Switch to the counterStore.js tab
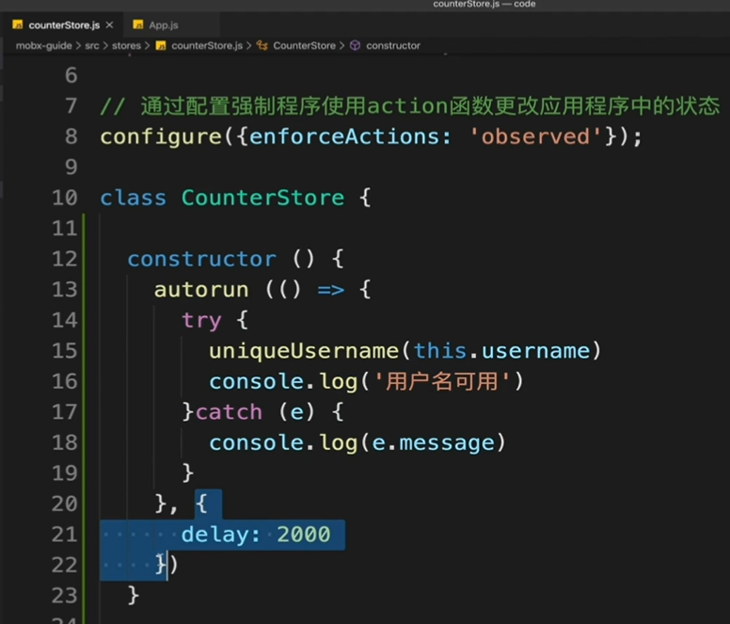Viewport: 730px width, 624px height. 64,25
